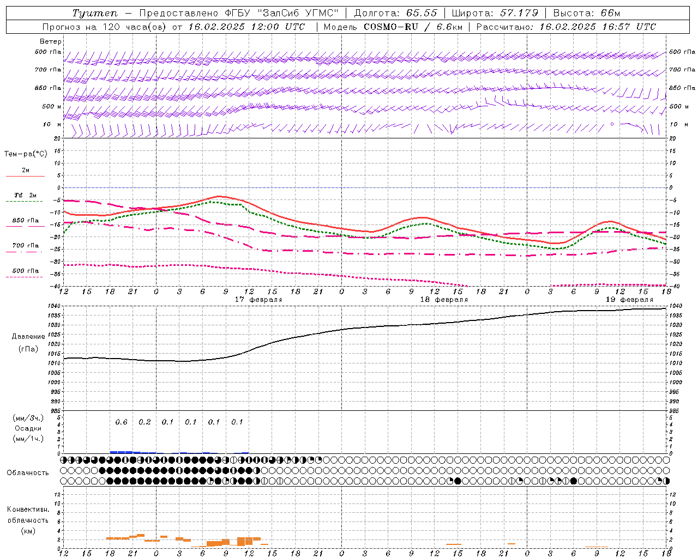
Task: Click the green dashed Td 2м legend line
Action: (25, 201)
